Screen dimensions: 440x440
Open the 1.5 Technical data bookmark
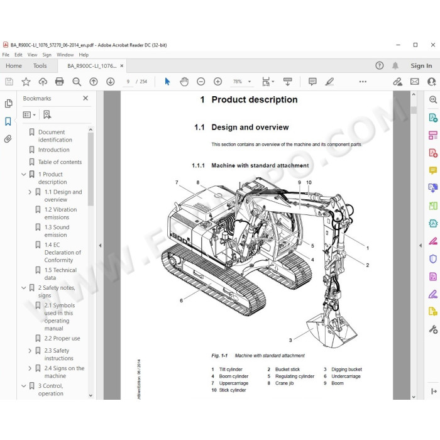pyautogui.click(x=60, y=273)
